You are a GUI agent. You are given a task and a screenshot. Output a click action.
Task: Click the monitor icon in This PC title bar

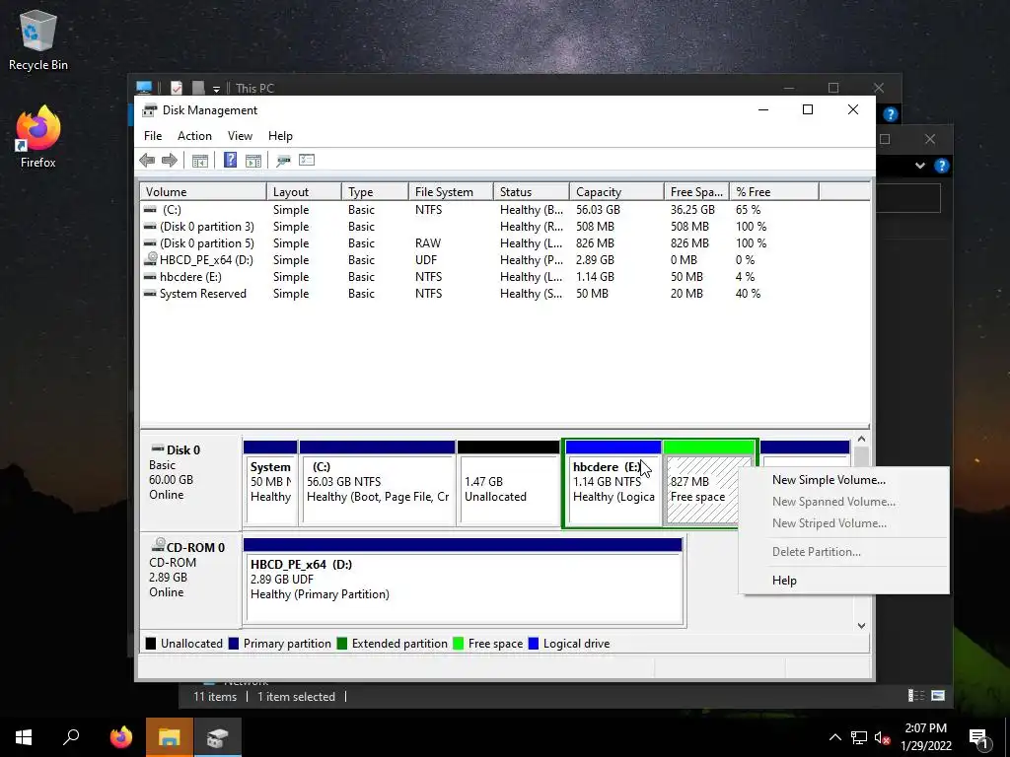coord(144,88)
